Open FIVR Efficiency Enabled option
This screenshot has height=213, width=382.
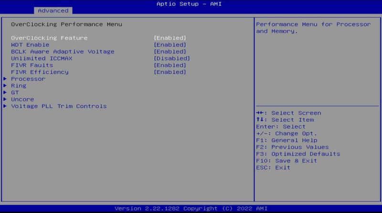click(x=170, y=72)
